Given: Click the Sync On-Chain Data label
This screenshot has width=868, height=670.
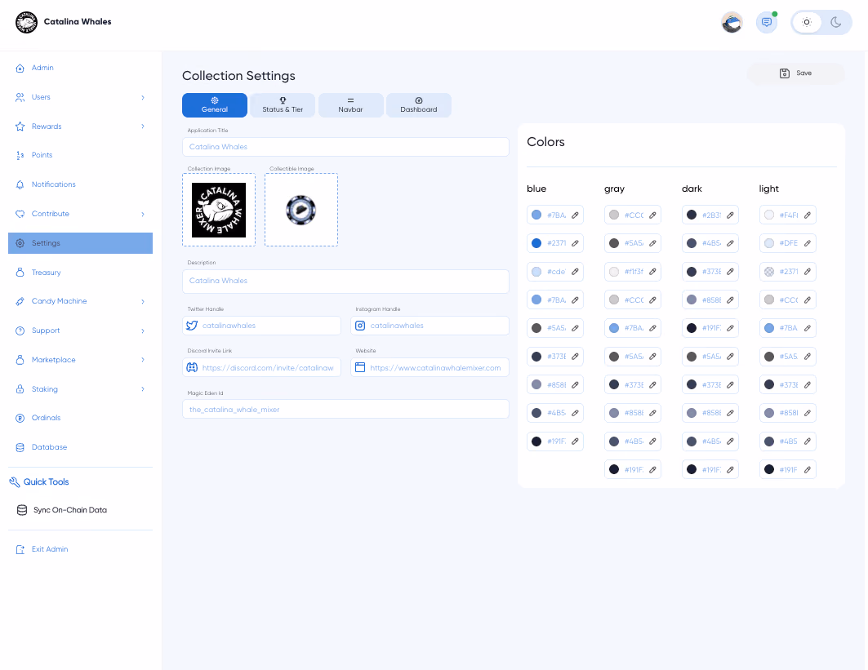Looking at the screenshot, I should click(70, 510).
